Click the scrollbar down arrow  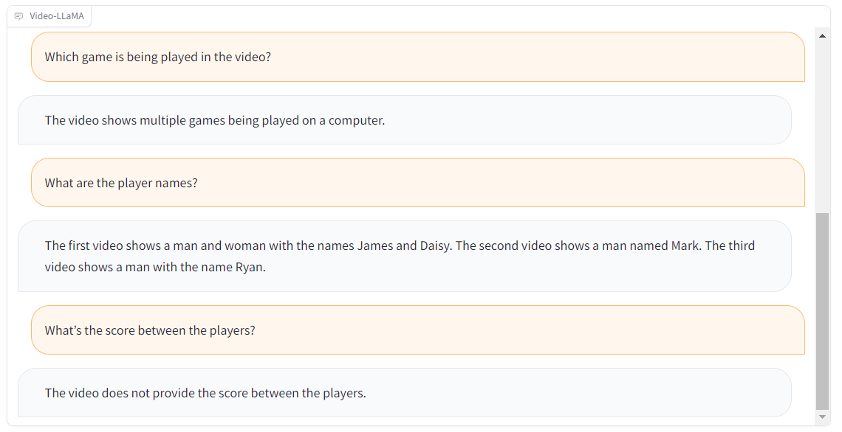[822, 417]
